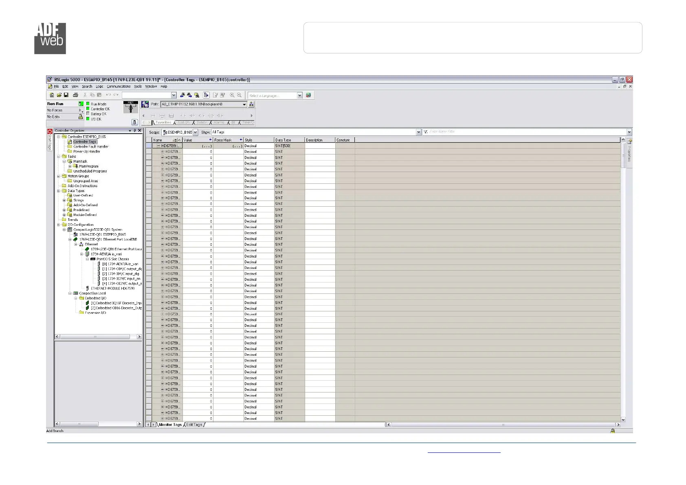Open the Communications menu
The height and width of the screenshot is (485, 686).
(x=119, y=86)
